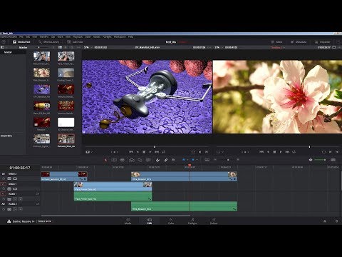Toggle timeline Snapping magnet icon
Screen dimensions: 342x257
coord(157,160)
